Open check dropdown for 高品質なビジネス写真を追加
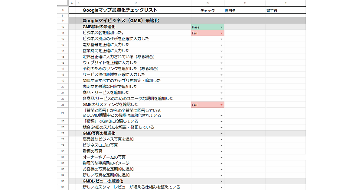The height and width of the screenshot is (190, 363). (x=221, y=140)
